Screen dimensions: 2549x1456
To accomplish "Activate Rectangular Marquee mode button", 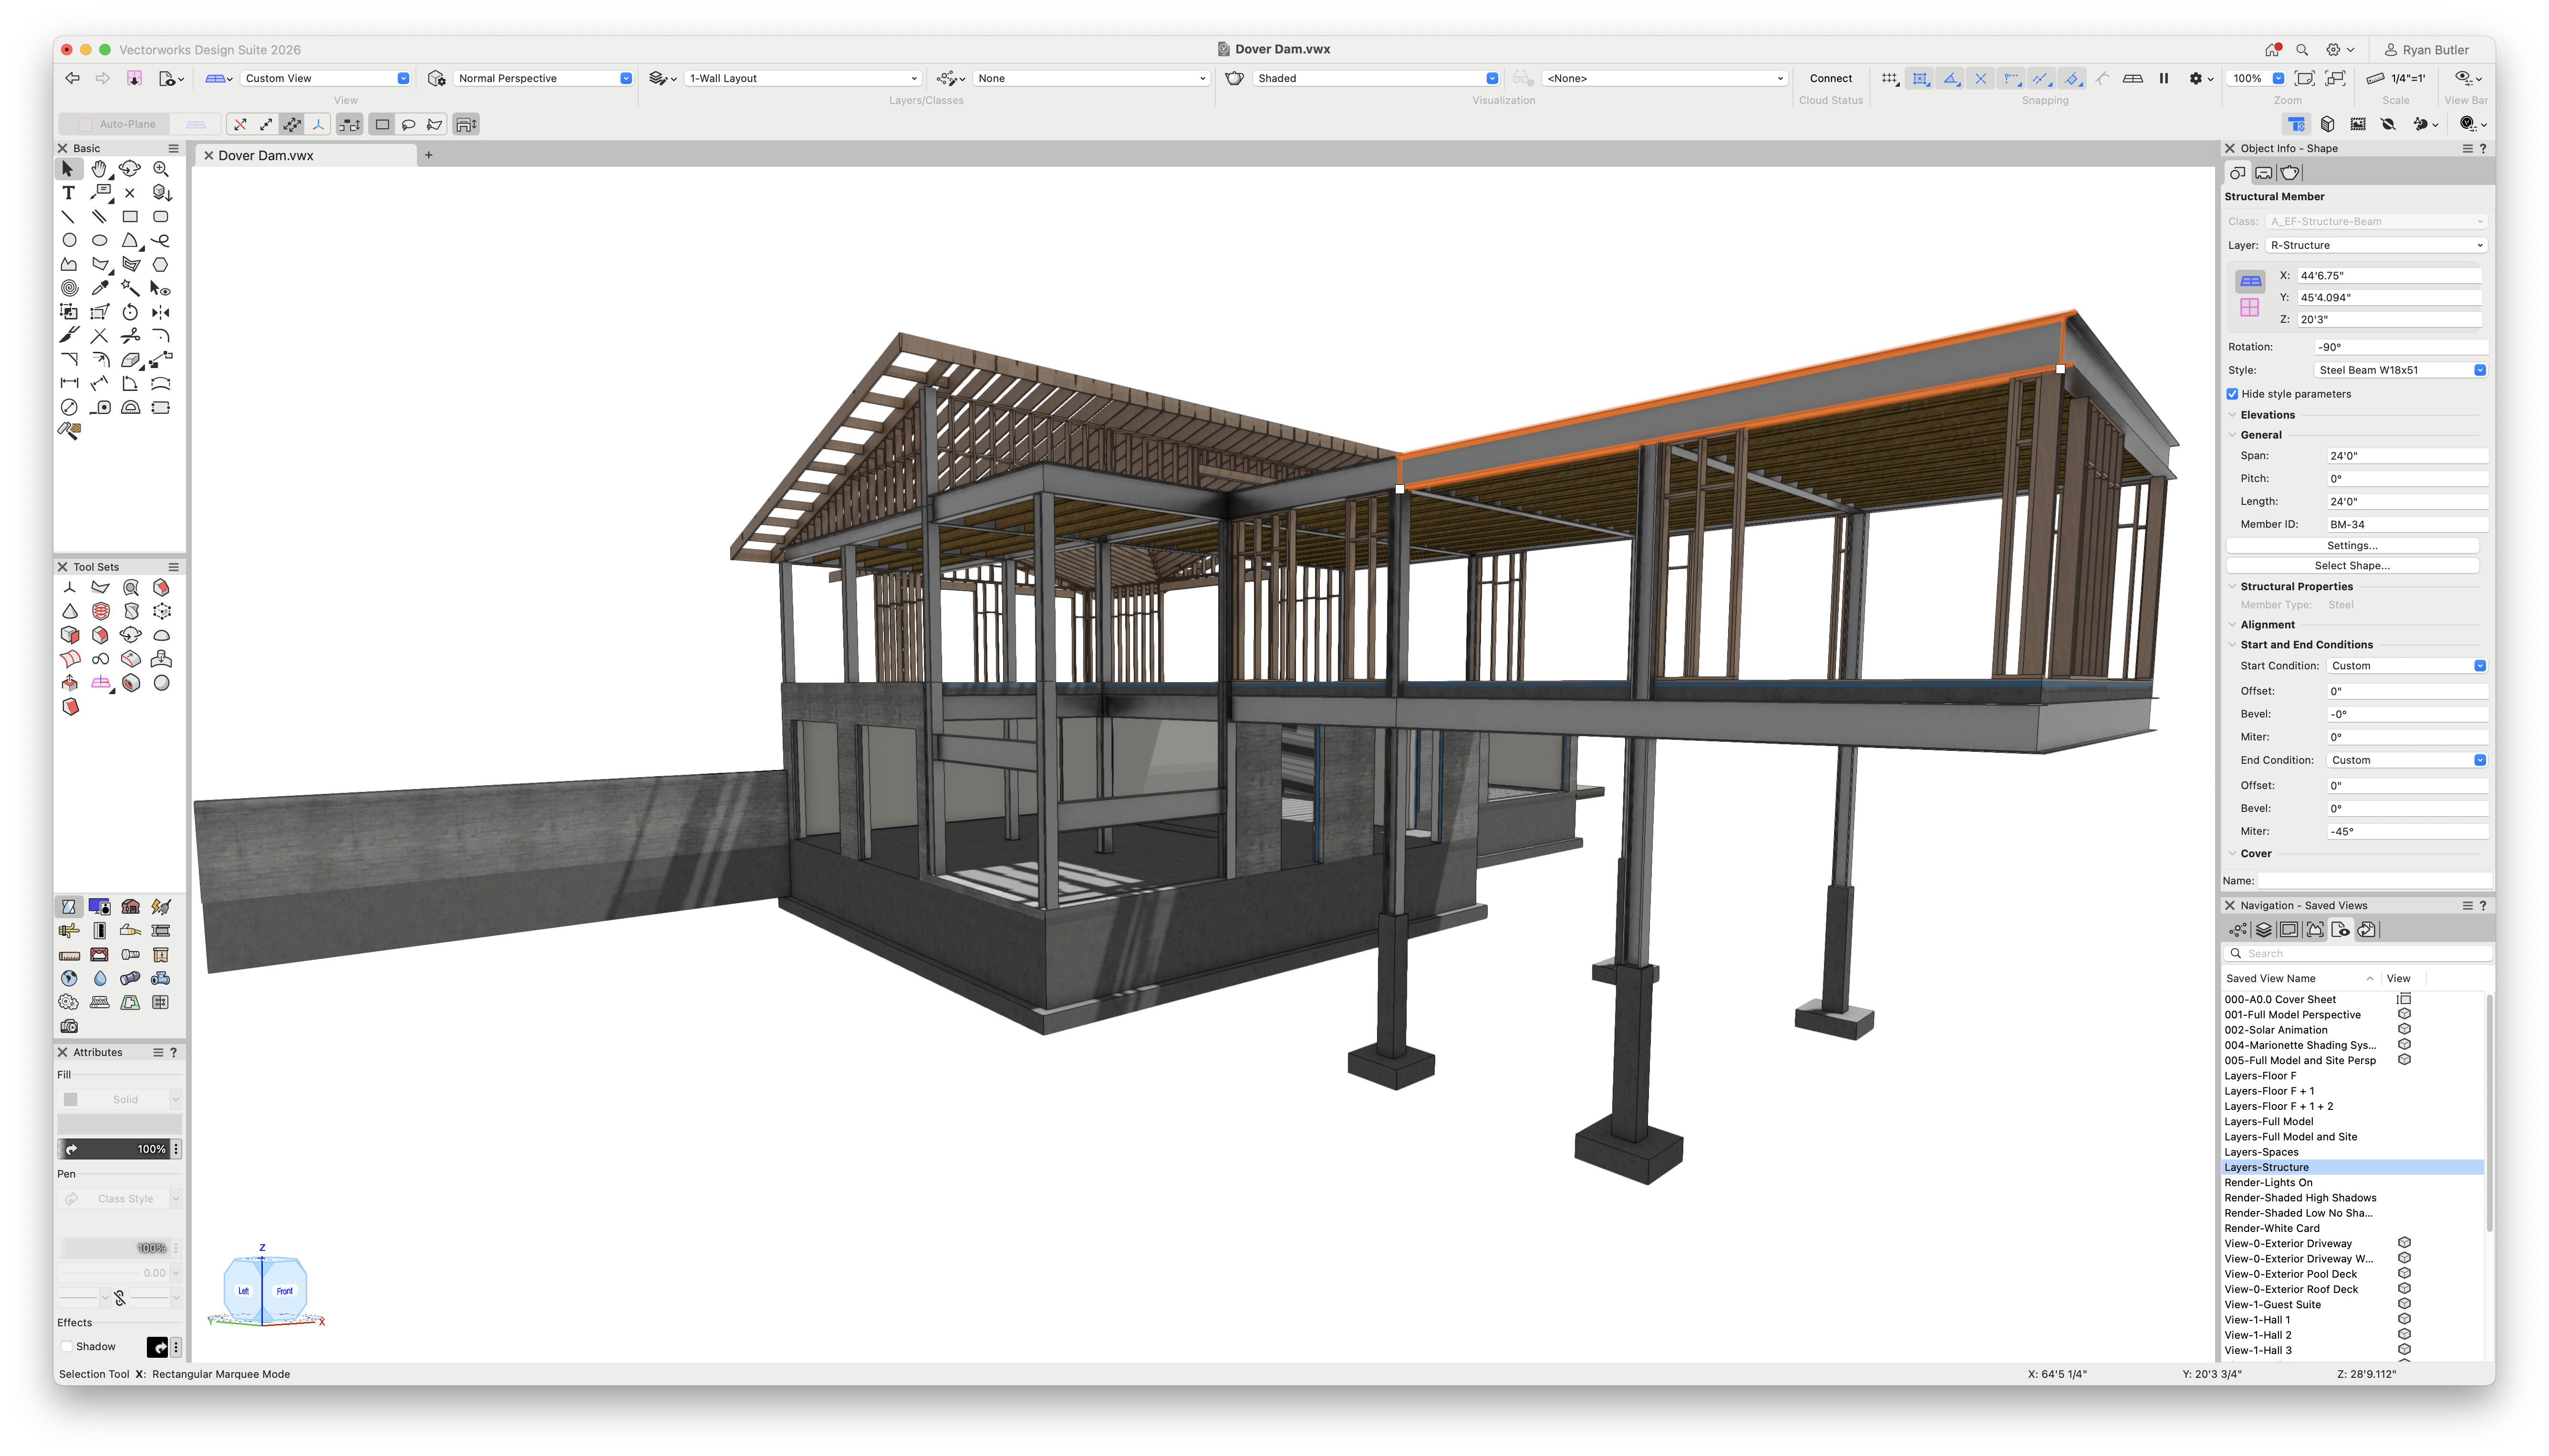I will (x=382, y=125).
